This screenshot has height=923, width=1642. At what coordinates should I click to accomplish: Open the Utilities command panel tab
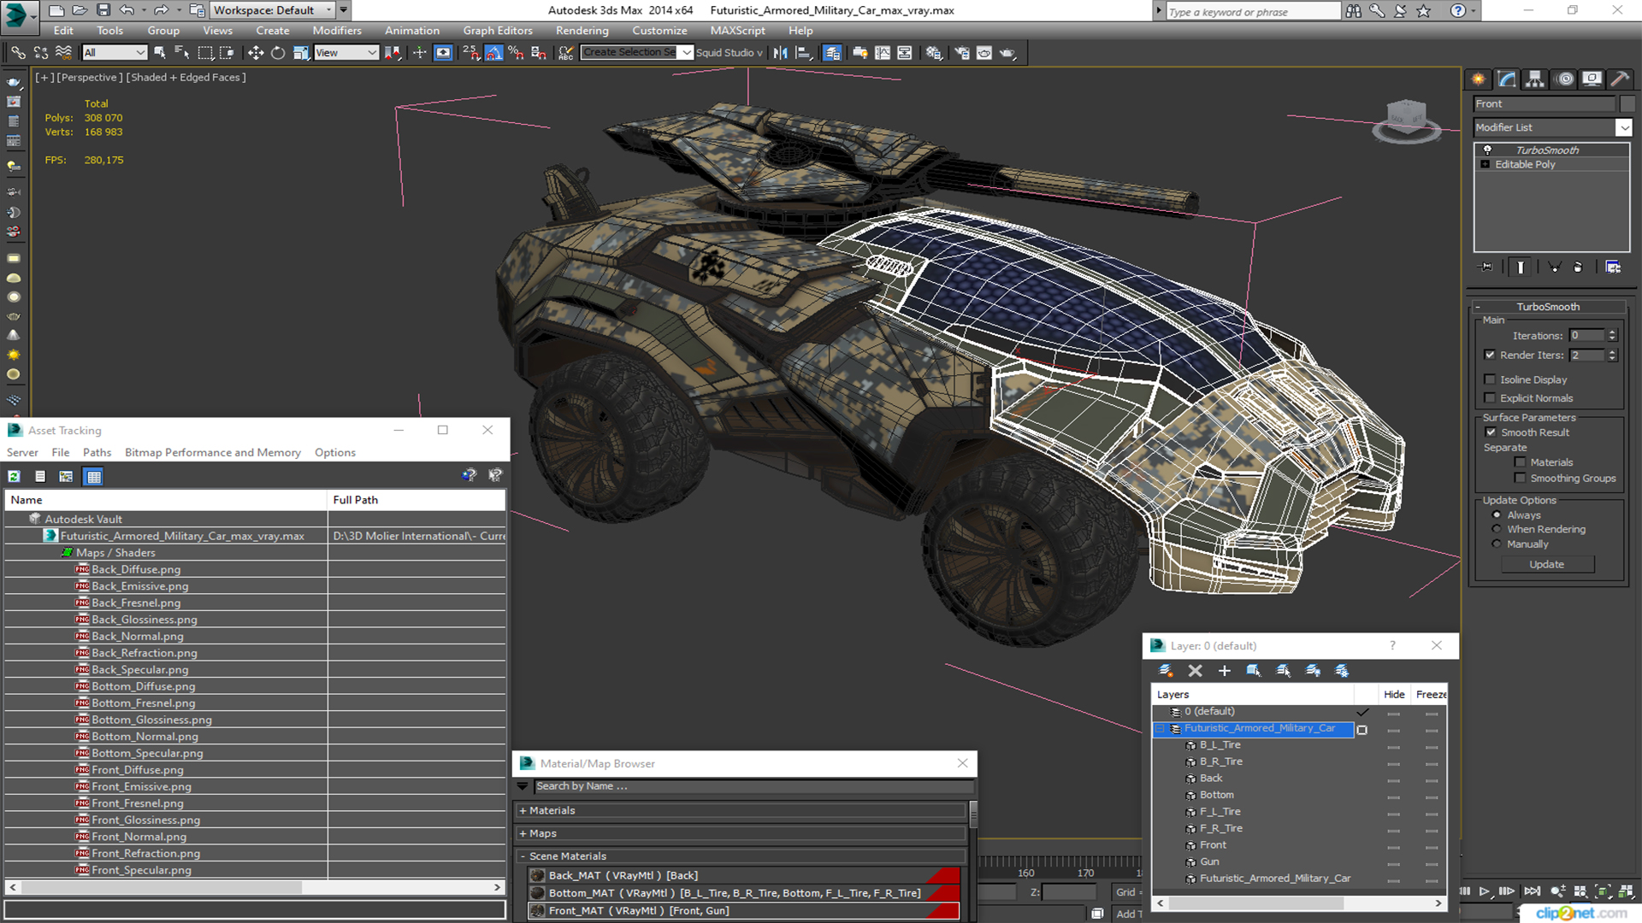(x=1620, y=79)
